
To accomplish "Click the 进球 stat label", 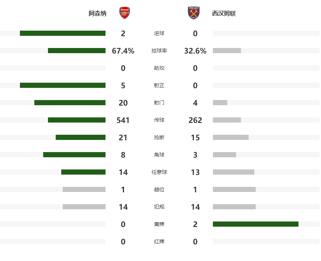I will pyautogui.click(x=159, y=34).
